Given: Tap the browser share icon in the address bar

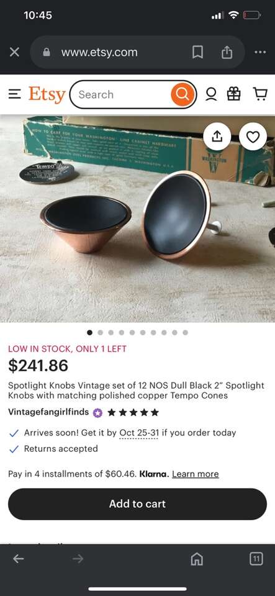Looking at the screenshot, I should (227, 52).
